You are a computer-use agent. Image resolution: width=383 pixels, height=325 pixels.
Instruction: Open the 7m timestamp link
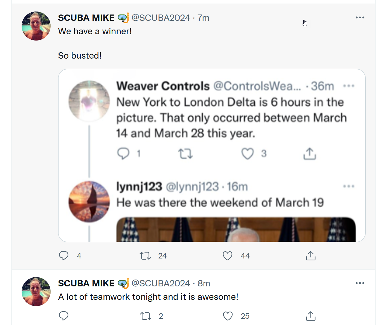tap(203, 18)
